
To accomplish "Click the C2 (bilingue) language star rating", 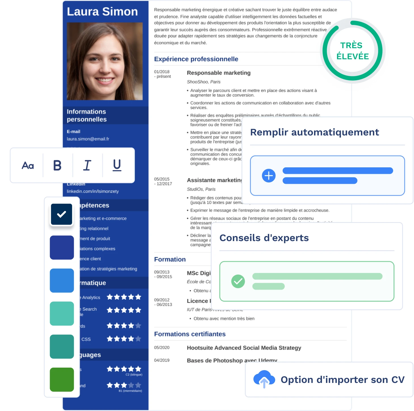I will coord(124,369).
